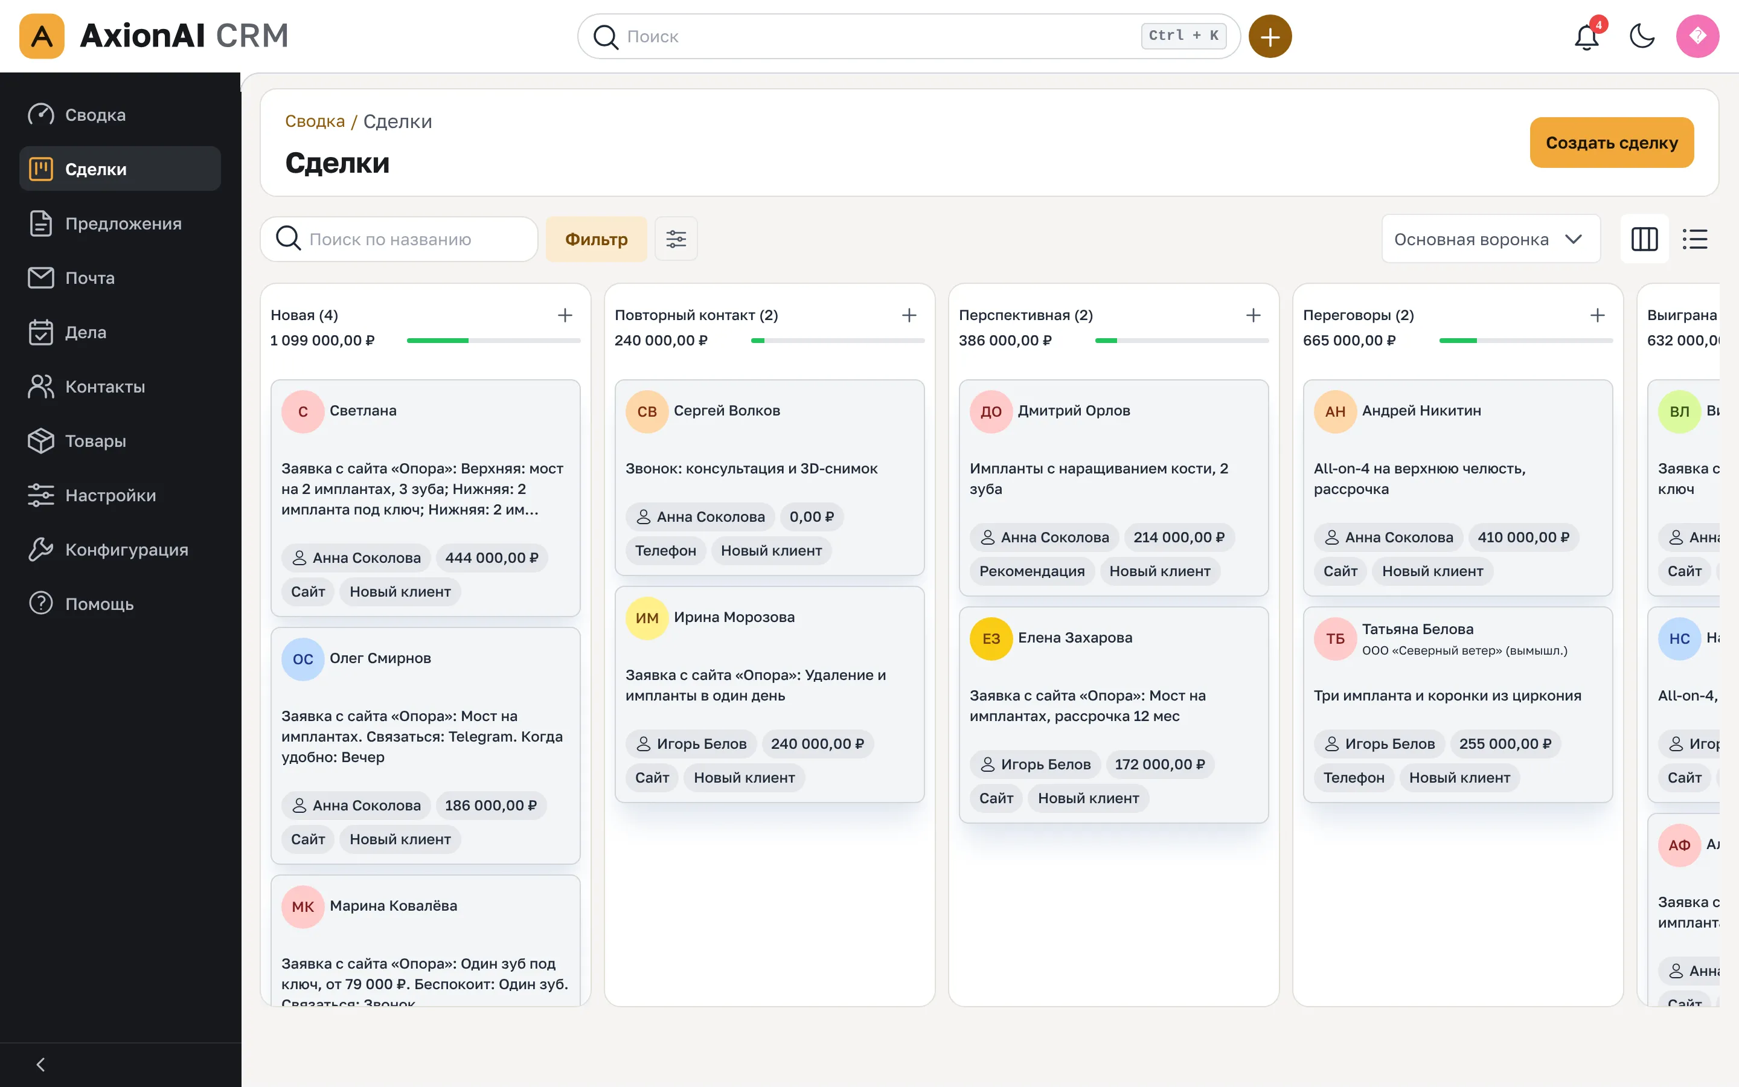Click the AxionAI logo icon

pyautogui.click(x=42, y=36)
